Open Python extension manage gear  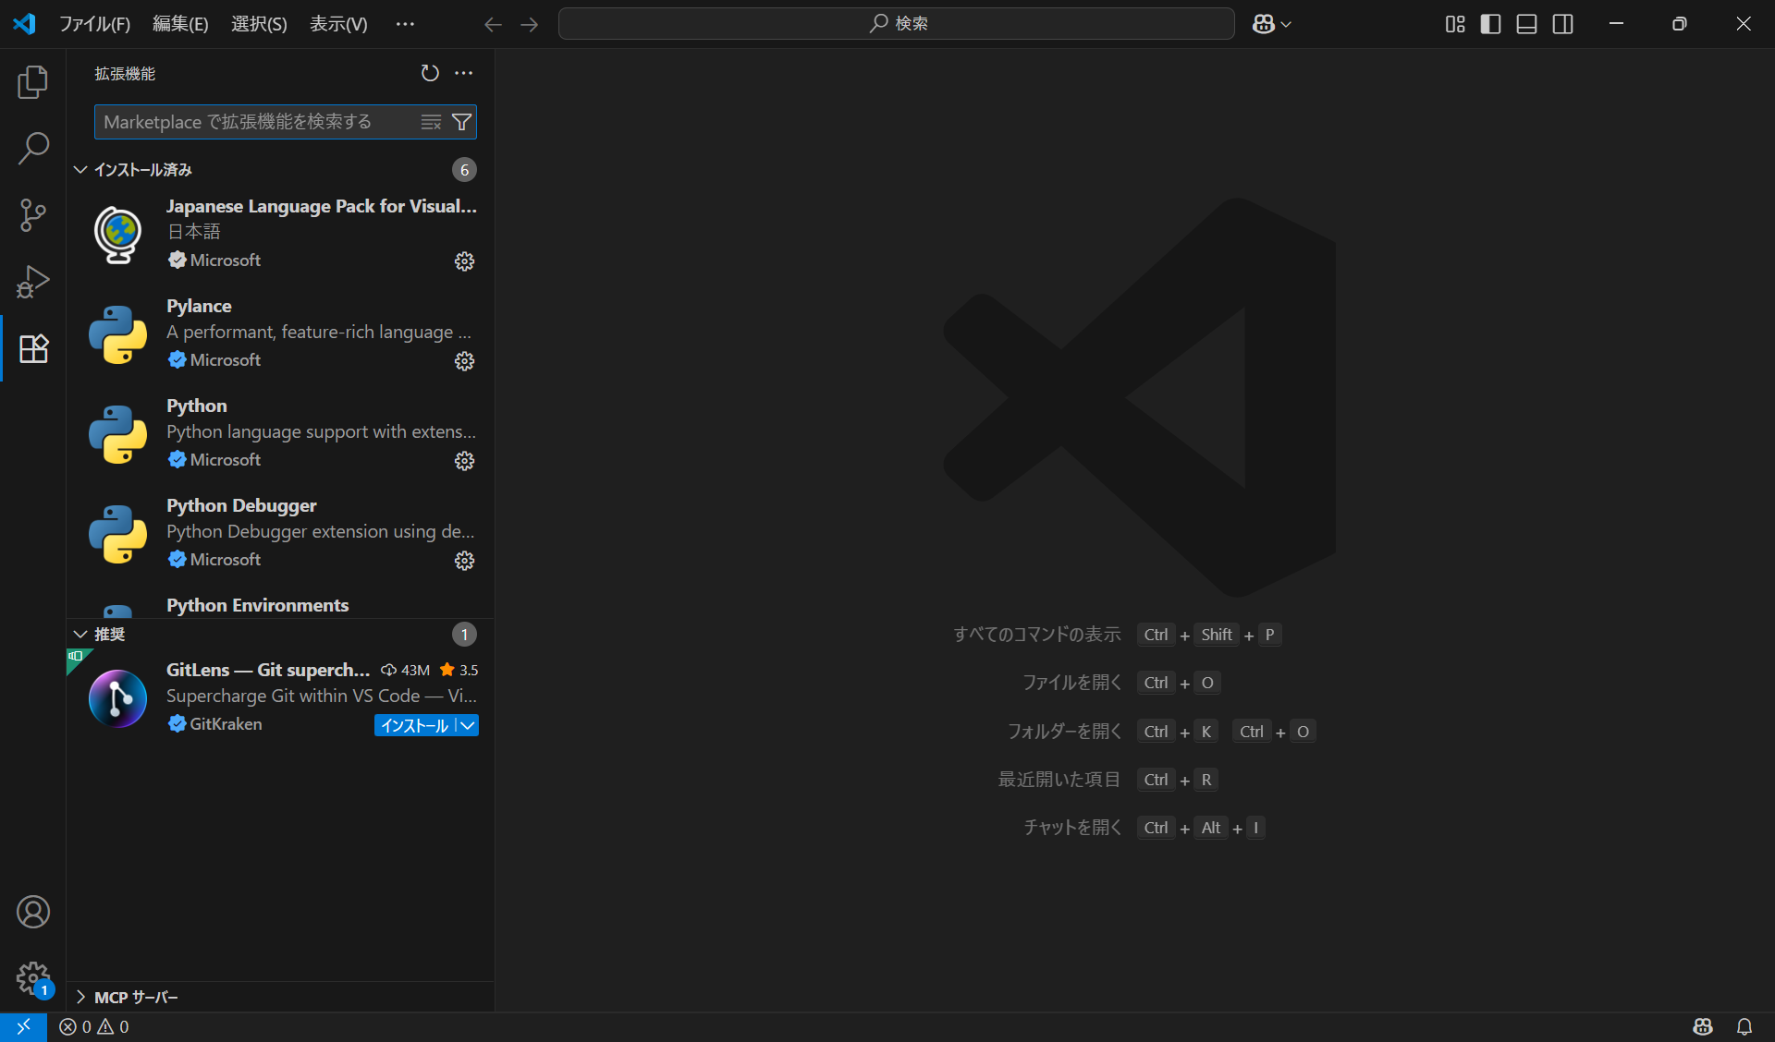[464, 461]
